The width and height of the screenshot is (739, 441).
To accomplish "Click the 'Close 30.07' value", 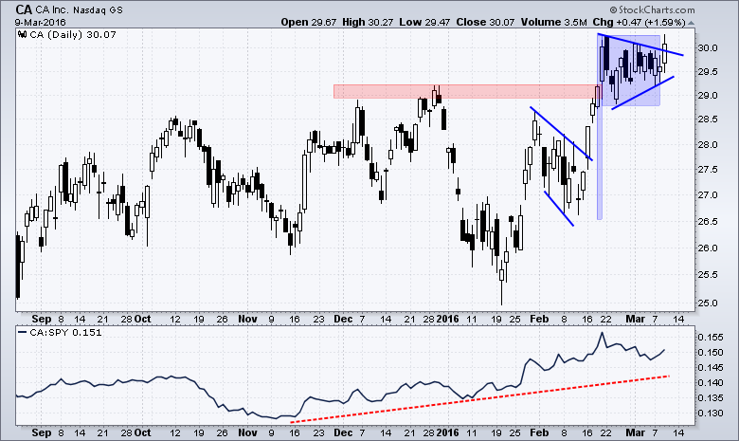I will [x=485, y=22].
